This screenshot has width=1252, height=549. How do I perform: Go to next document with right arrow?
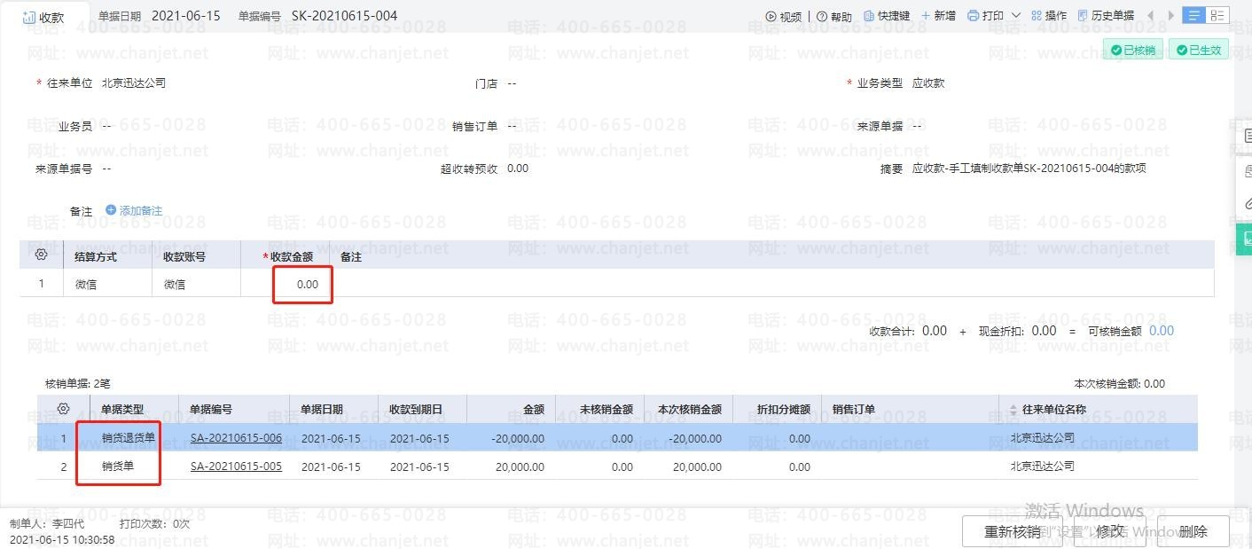[1171, 16]
